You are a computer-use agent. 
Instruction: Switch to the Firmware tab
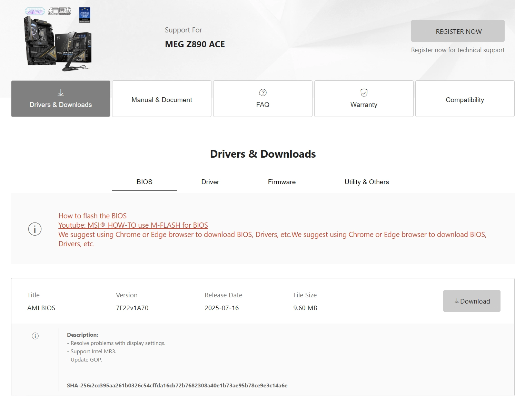point(281,182)
